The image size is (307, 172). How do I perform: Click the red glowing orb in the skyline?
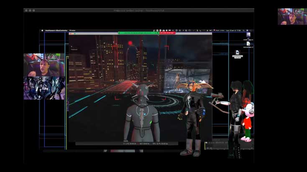[130, 43]
